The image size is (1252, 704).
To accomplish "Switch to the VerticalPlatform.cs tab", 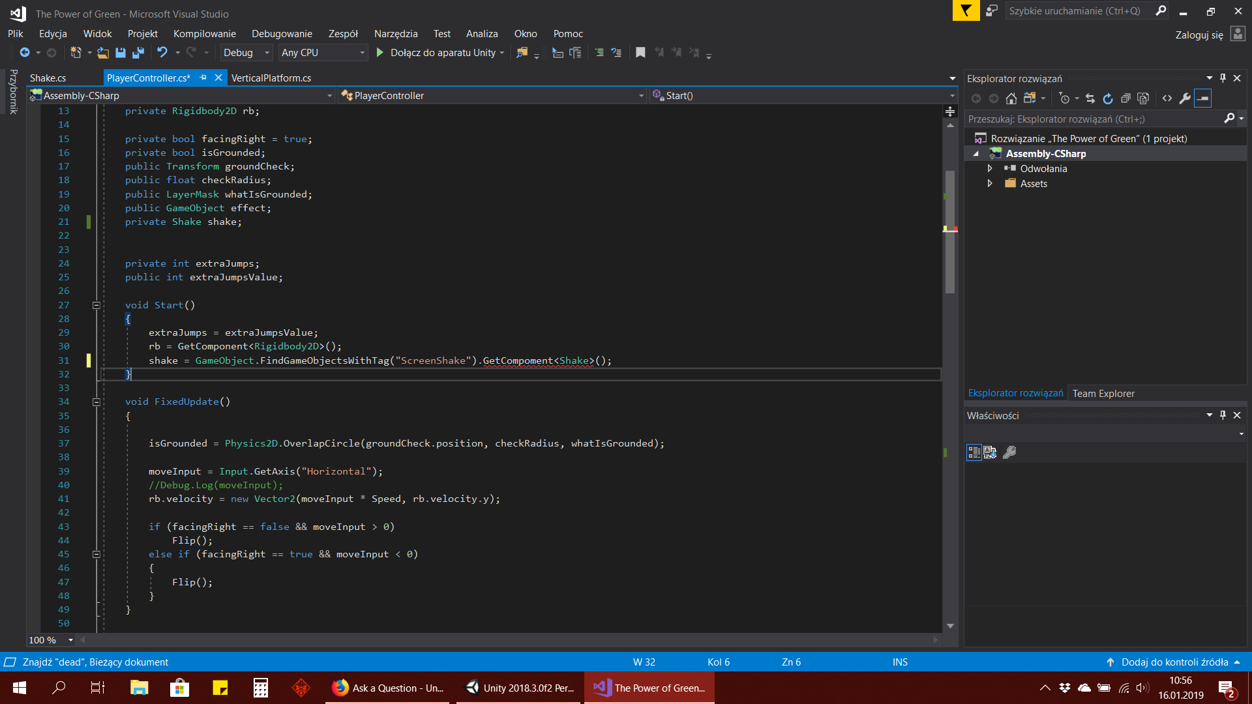I will (271, 78).
